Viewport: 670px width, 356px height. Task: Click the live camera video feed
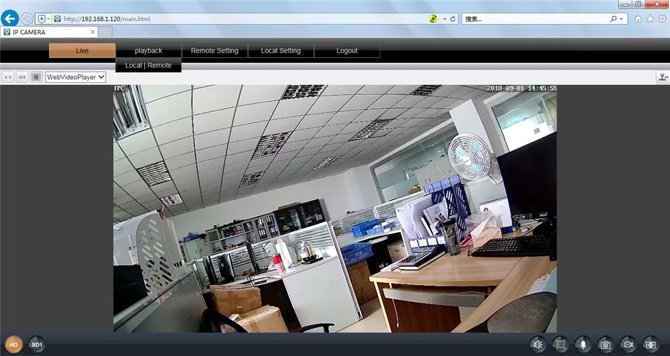point(335,209)
